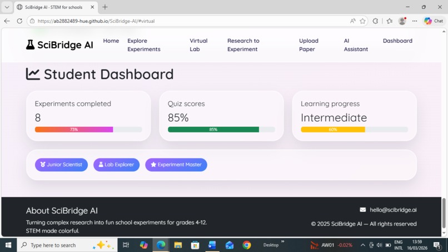Open Microsoft Store on taskbar
This screenshot has width=448, height=252.
(x=195, y=245)
